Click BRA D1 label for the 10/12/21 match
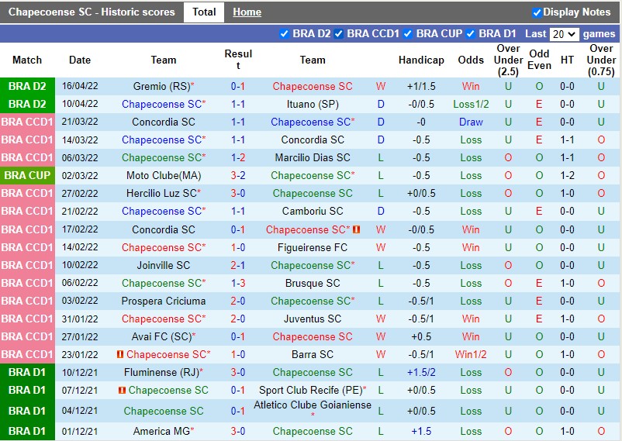The width and height of the screenshot is (622, 441). click(27, 372)
